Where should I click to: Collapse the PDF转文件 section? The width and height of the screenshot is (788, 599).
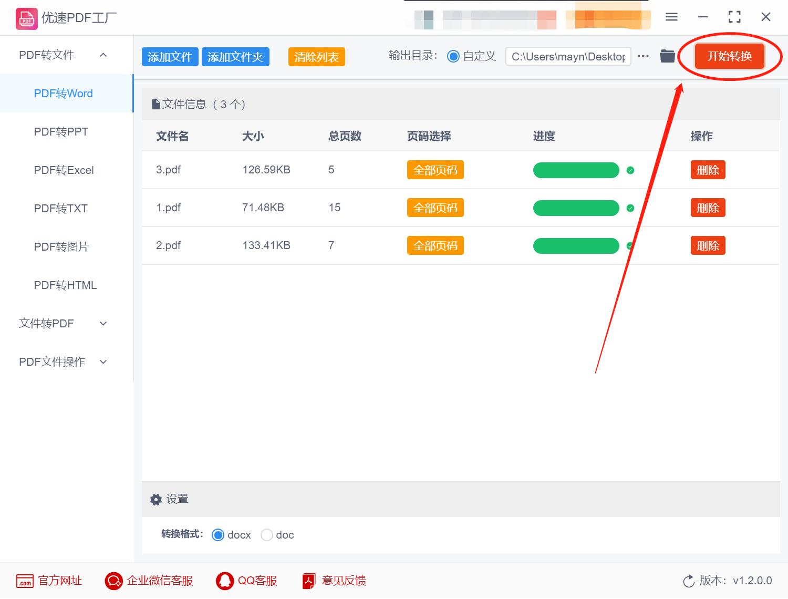pos(103,55)
